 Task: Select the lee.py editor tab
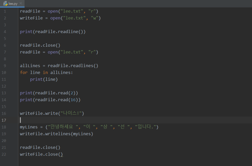12,3
